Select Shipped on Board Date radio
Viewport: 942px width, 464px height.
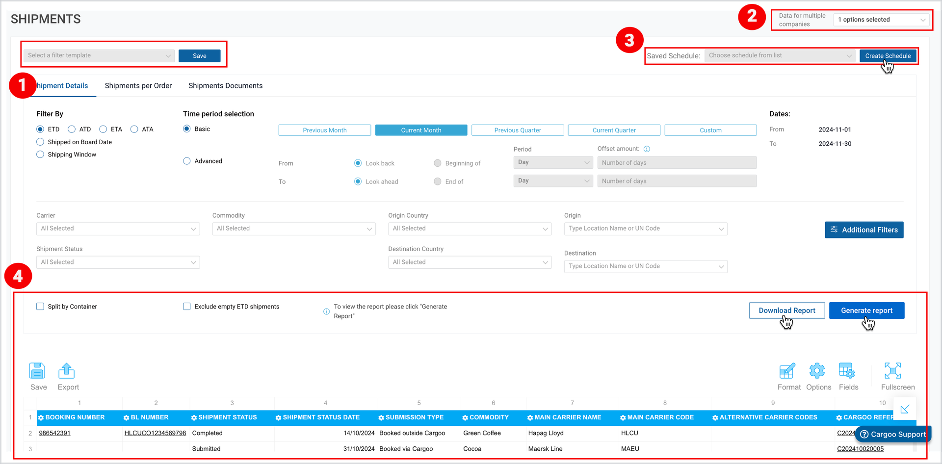(40, 142)
